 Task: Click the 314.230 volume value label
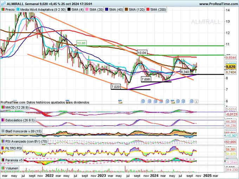point(231,170)
